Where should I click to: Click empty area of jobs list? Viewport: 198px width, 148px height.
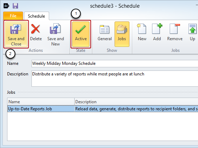pyautogui.click(x=103, y=127)
